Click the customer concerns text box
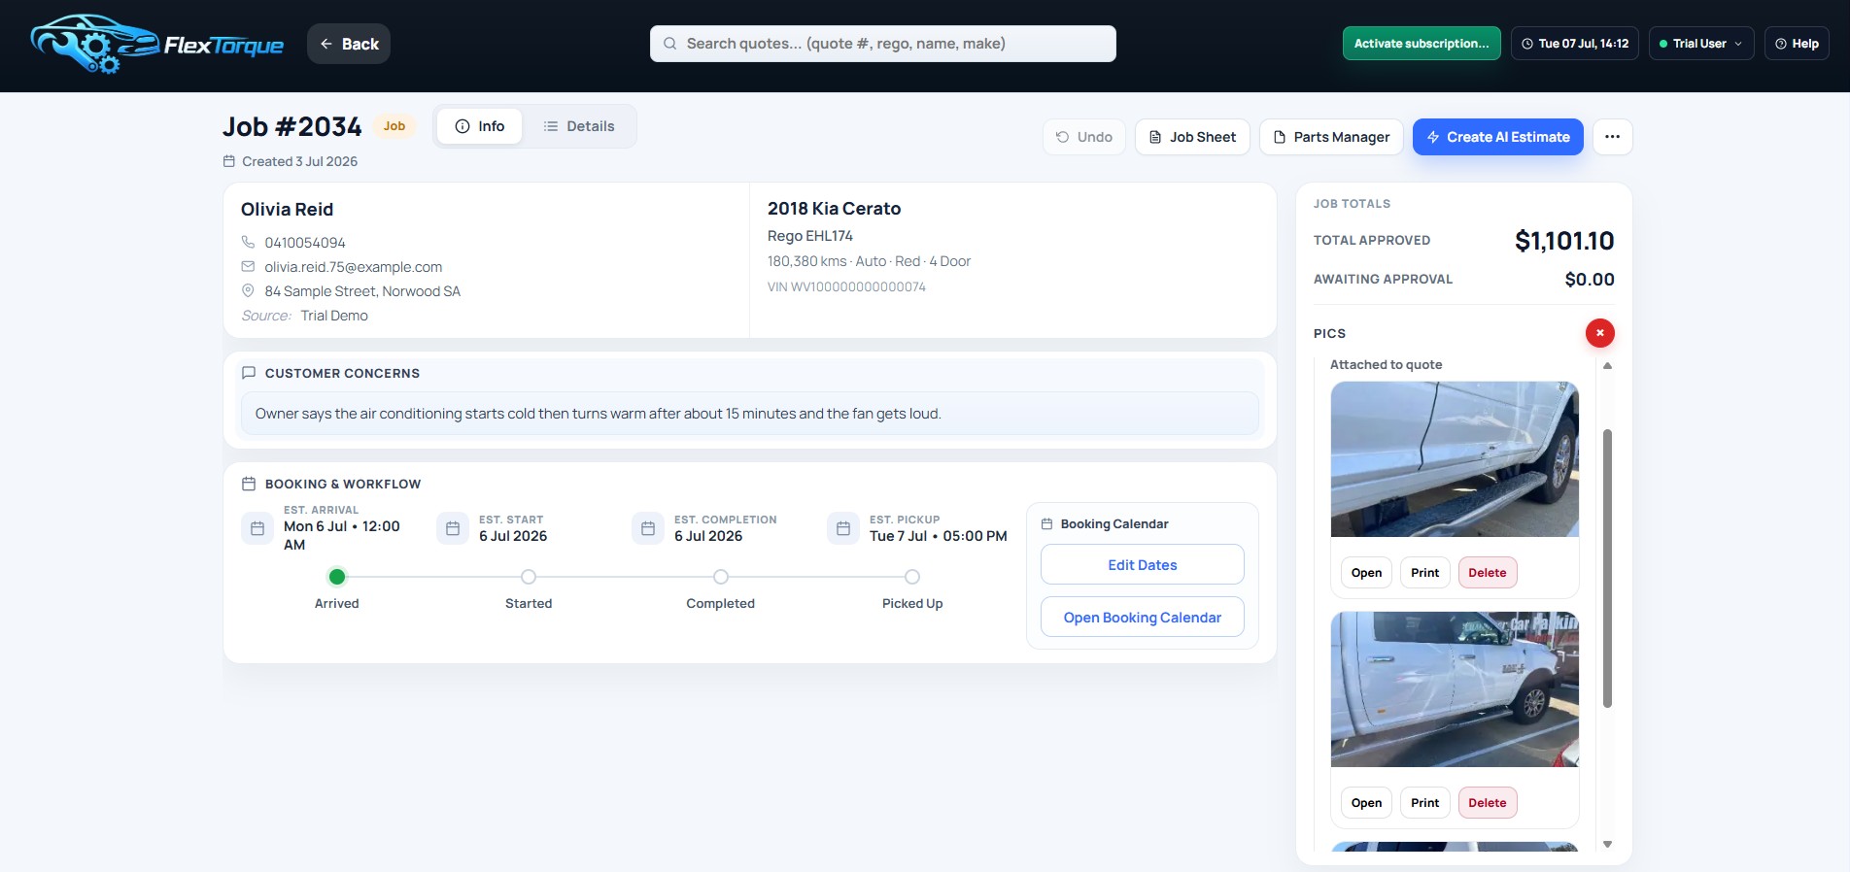1850x872 pixels. tap(750, 414)
